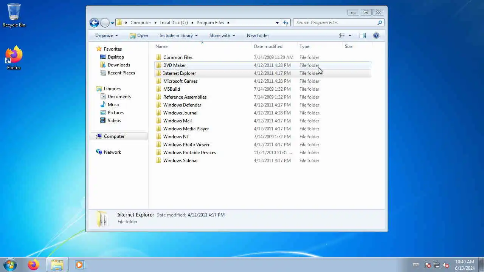Select the Windows Portable Devices folder icon
Image resolution: width=484 pixels, height=272 pixels.
click(159, 153)
